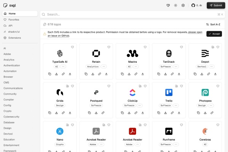The width and height of the screenshot is (228, 152).
Task: Expand more categories on Trello card
Action: (176, 105)
